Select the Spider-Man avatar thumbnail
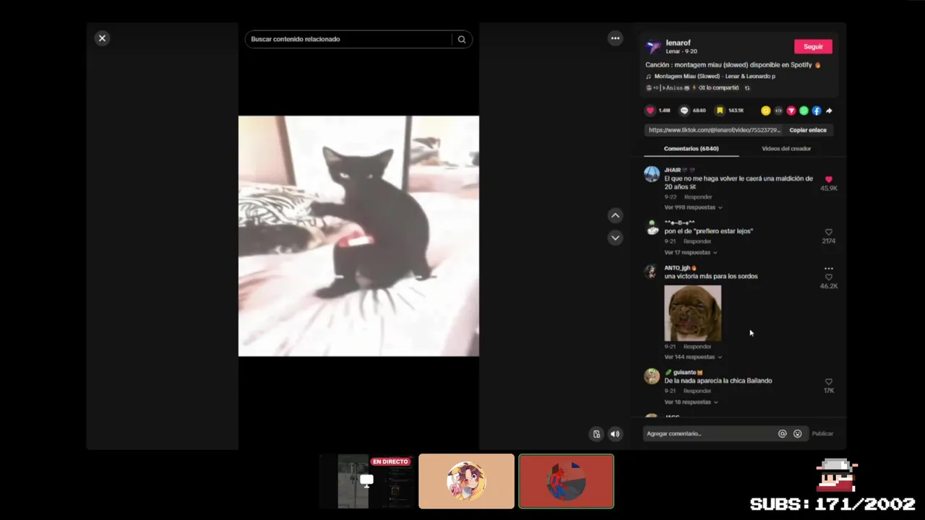This screenshot has height=520, width=925. (x=566, y=481)
